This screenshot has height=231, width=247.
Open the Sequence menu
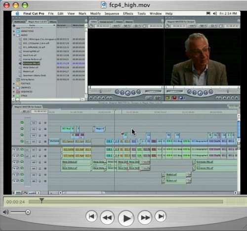pyautogui.click(x=112, y=13)
